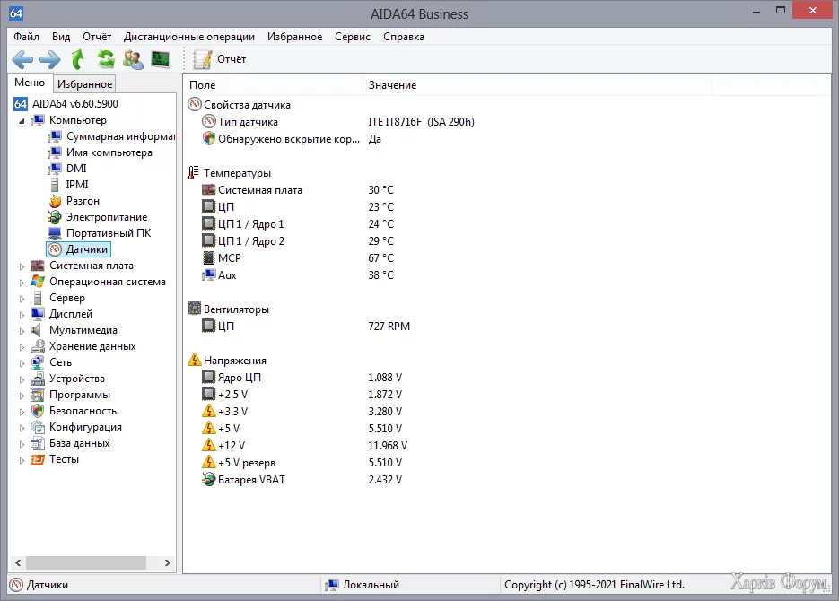This screenshot has height=601, width=839.
Task: Click the green monitor graph toolbar icon
Action: tap(161, 59)
